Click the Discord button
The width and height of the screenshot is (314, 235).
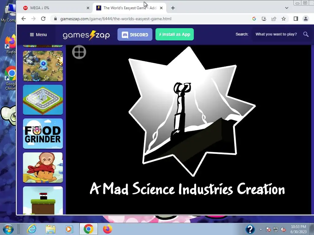135,34
